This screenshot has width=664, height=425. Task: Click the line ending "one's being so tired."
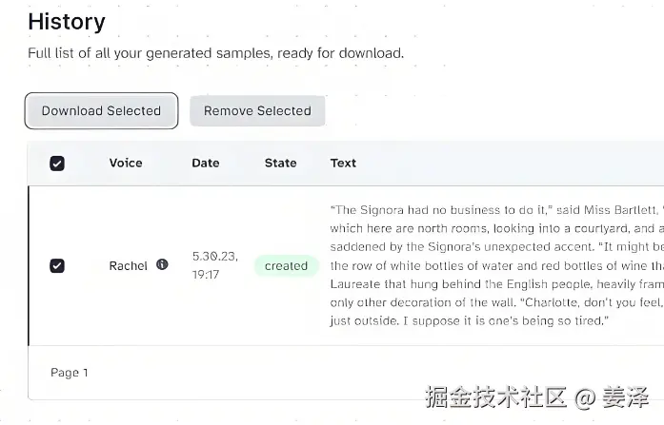click(470, 320)
